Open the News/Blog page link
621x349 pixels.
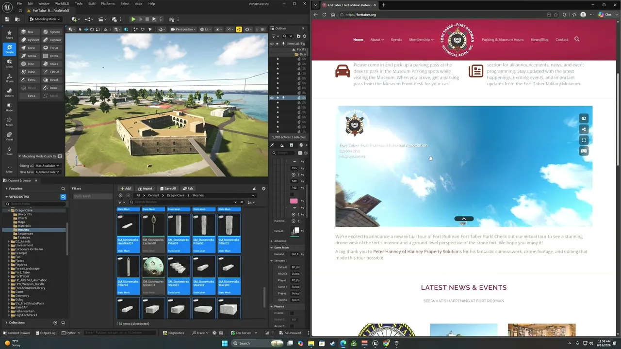click(x=539, y=39)
